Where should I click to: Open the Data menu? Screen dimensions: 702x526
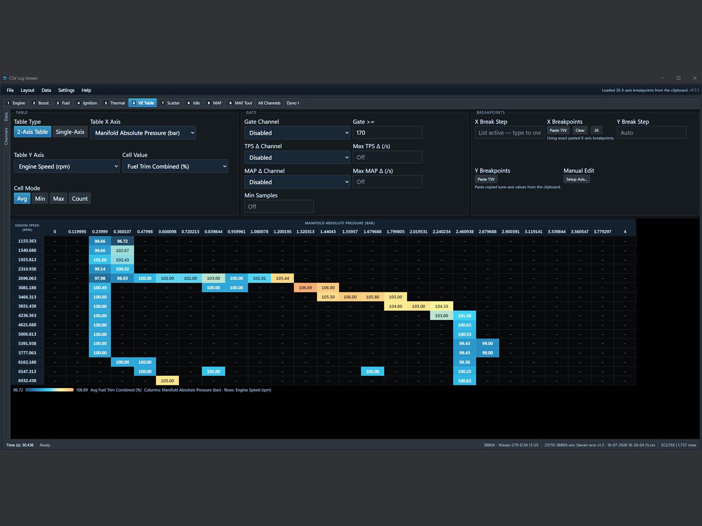point(46,90)
